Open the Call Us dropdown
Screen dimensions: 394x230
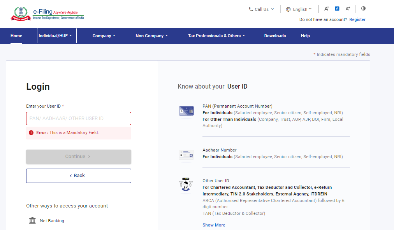click(261, 9)
